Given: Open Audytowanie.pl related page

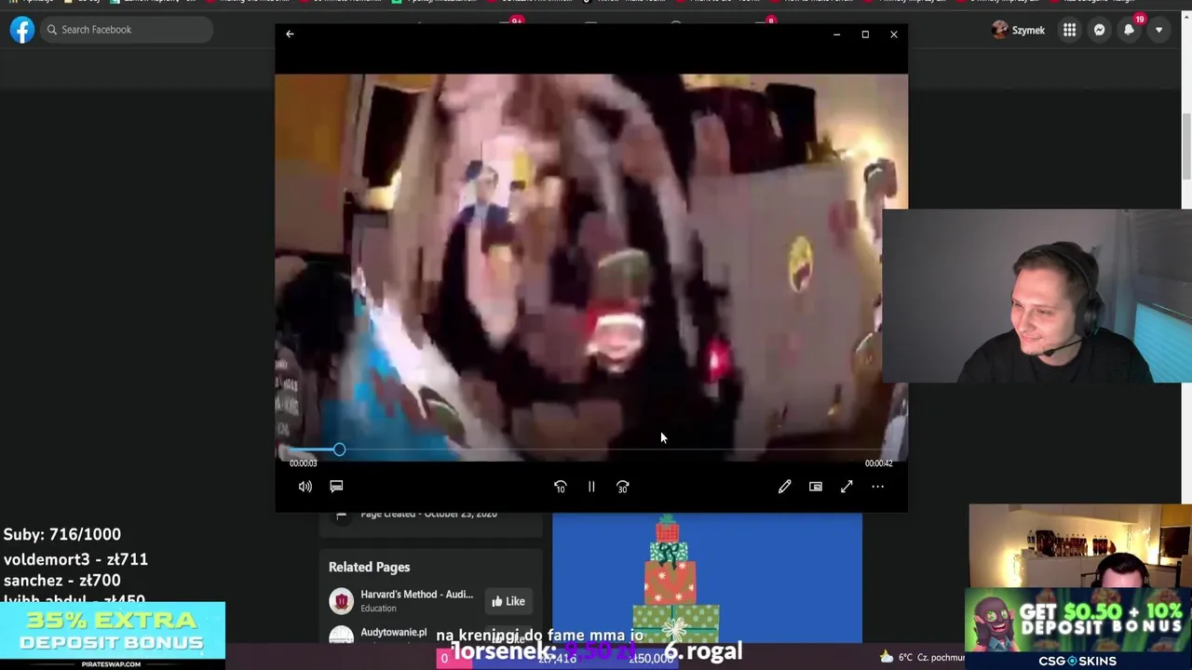Looking at the screenshot, I should pos(393,633).
